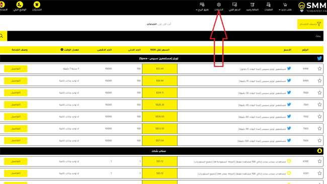Open details (التفاصيل) for Snapchat service 6300
Viewport: 327px width, 184px height.
point(16,161)
